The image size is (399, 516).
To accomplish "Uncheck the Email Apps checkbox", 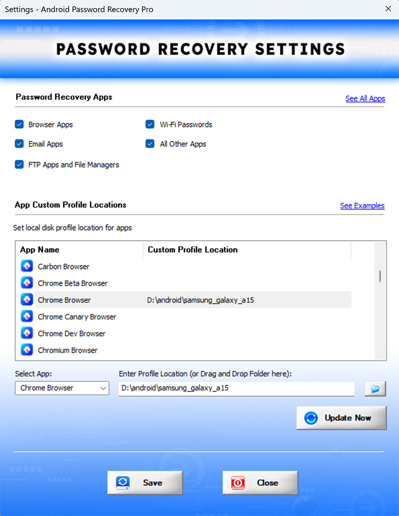I will pos(19,144).
